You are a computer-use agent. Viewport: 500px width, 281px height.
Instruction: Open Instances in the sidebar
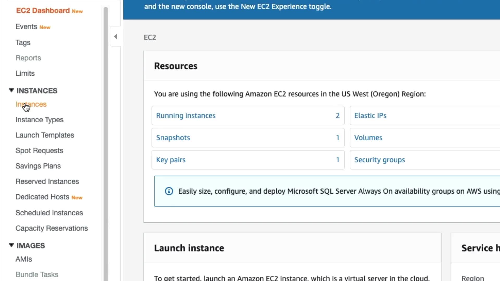tap(31, 104)
